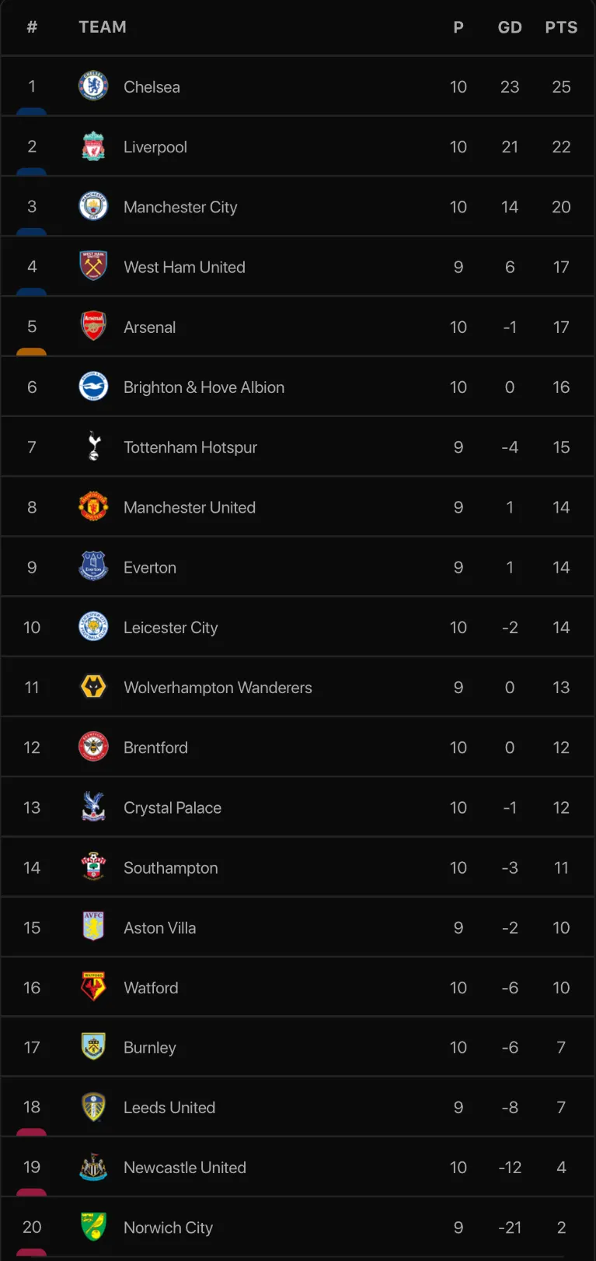Click the Manchester City crest icon
596x1261 pixels.
[x=93, y=206]
